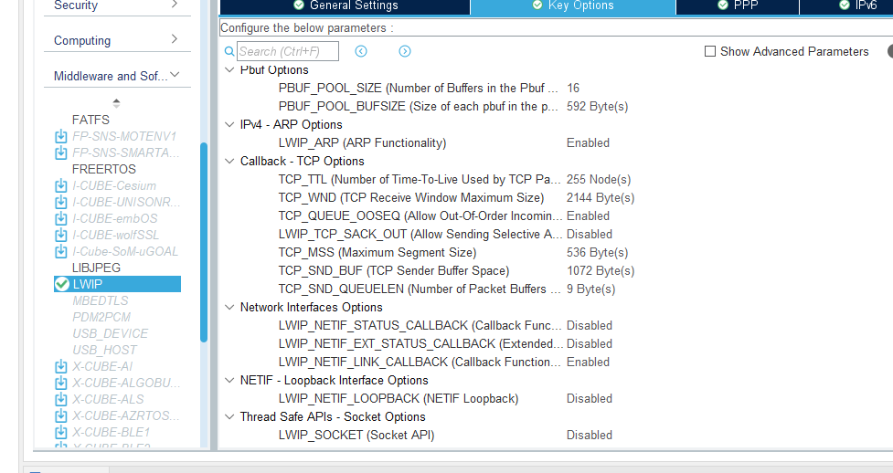Click download icon beside X-CUBE-BLE1

(x=61, y=433)
